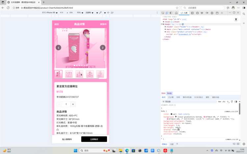
Task: Expand the header class="header" node
Action: [165, 27]
